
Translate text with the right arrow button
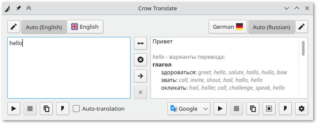[141, 76]
